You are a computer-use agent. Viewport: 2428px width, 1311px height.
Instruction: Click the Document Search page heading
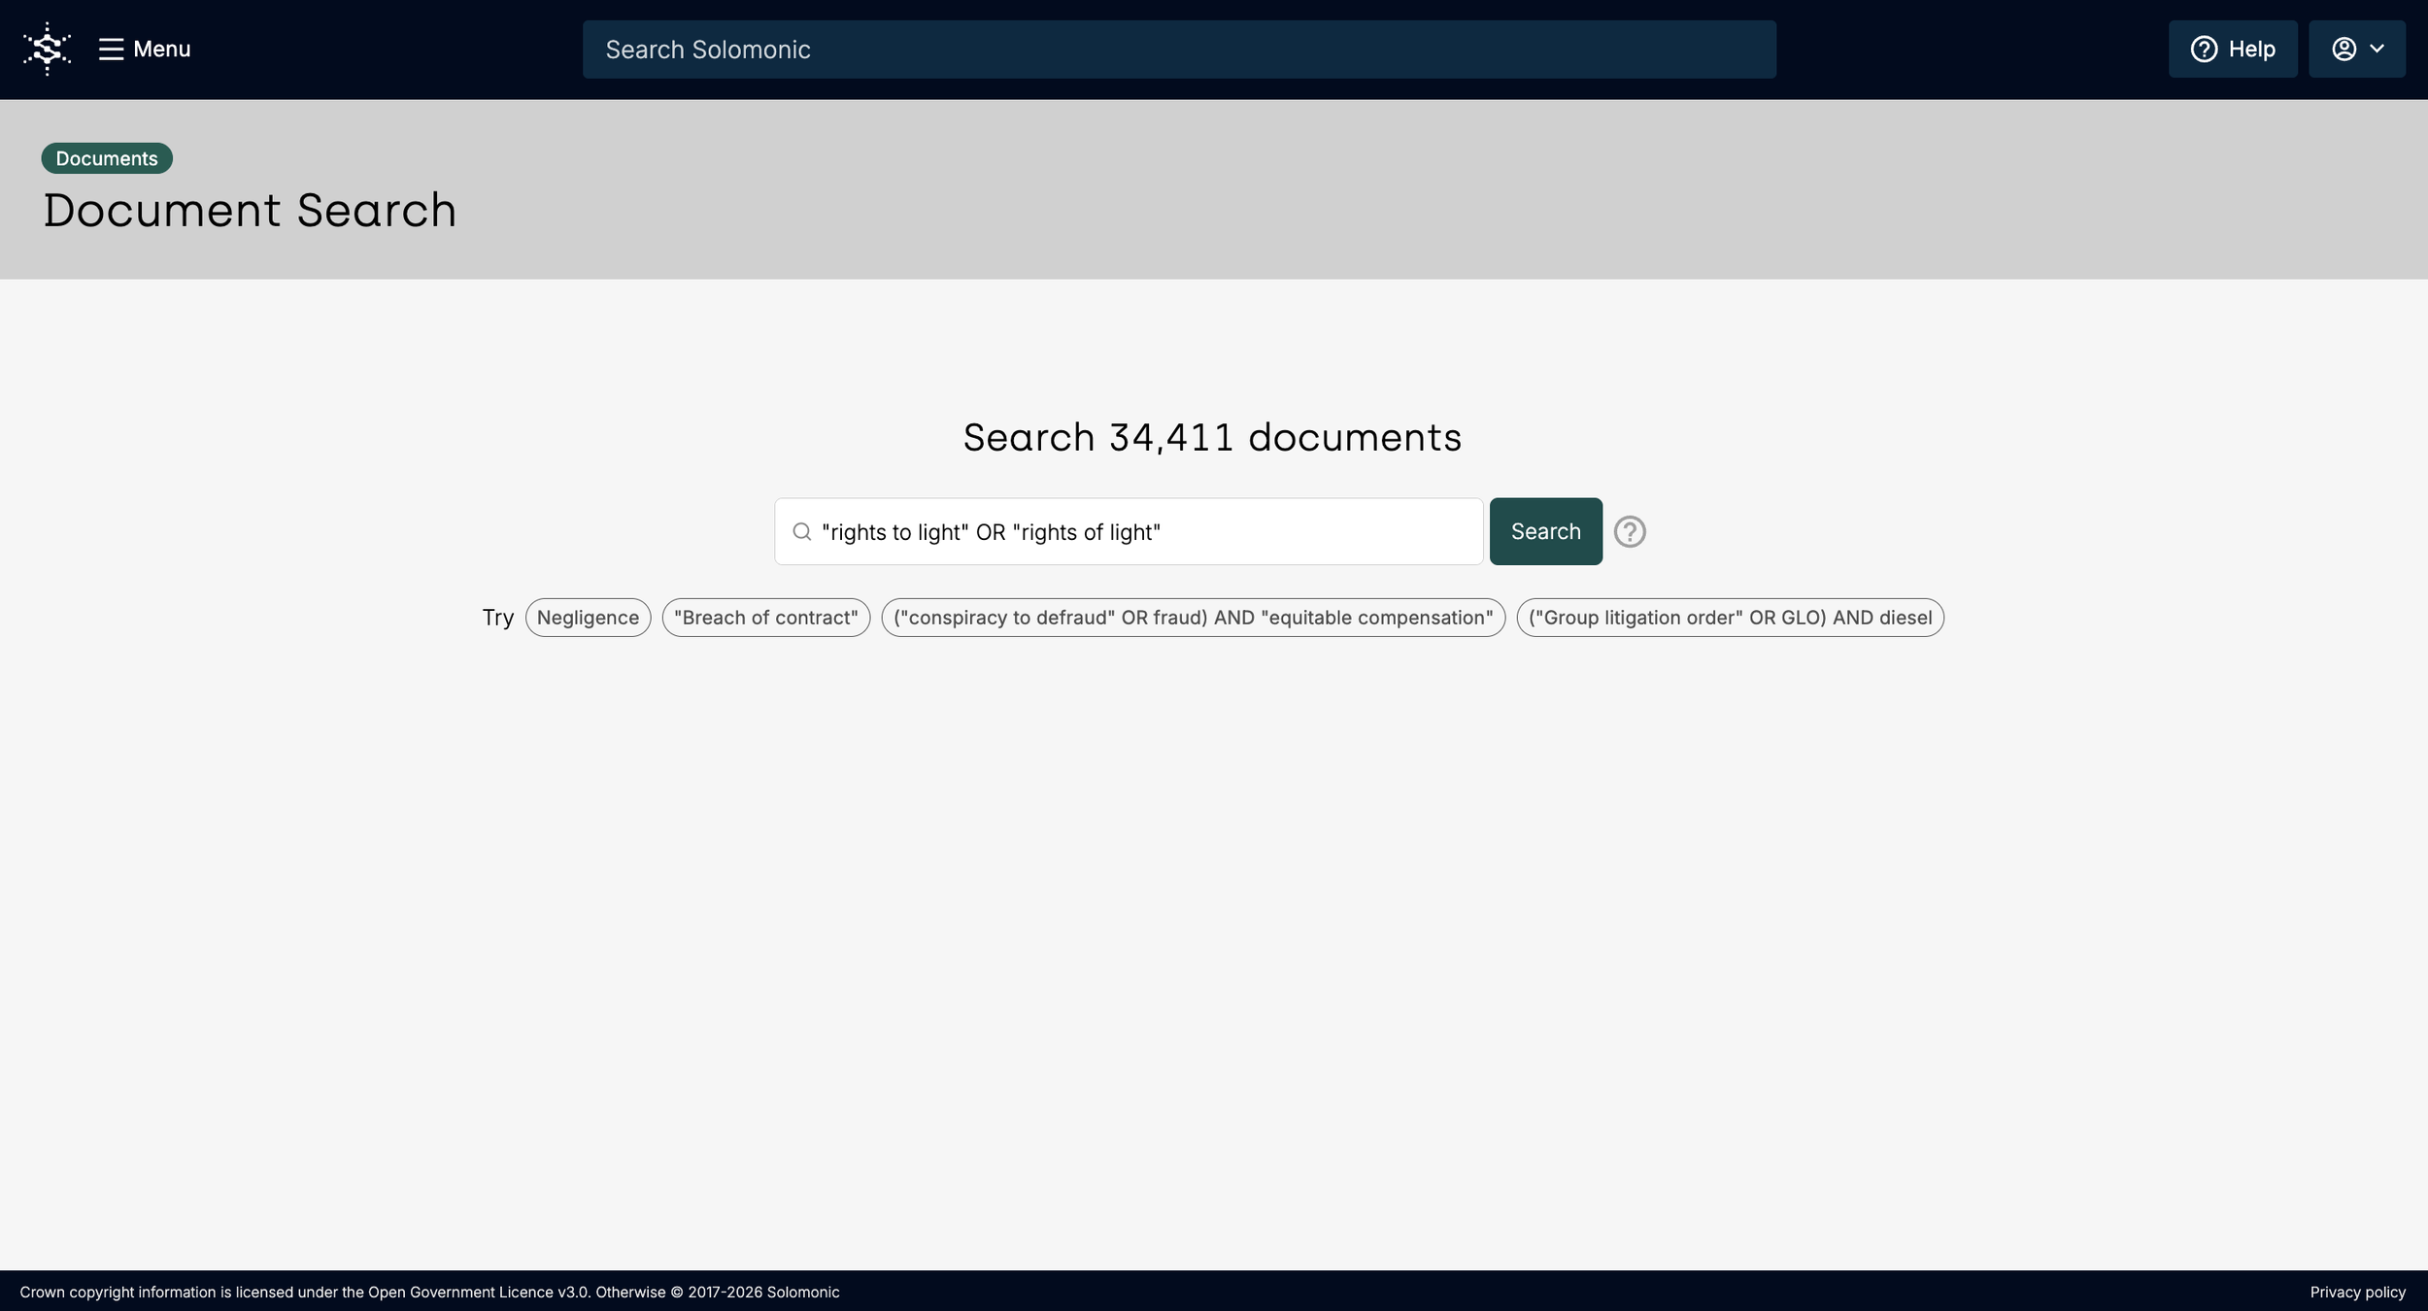[250, 211]
